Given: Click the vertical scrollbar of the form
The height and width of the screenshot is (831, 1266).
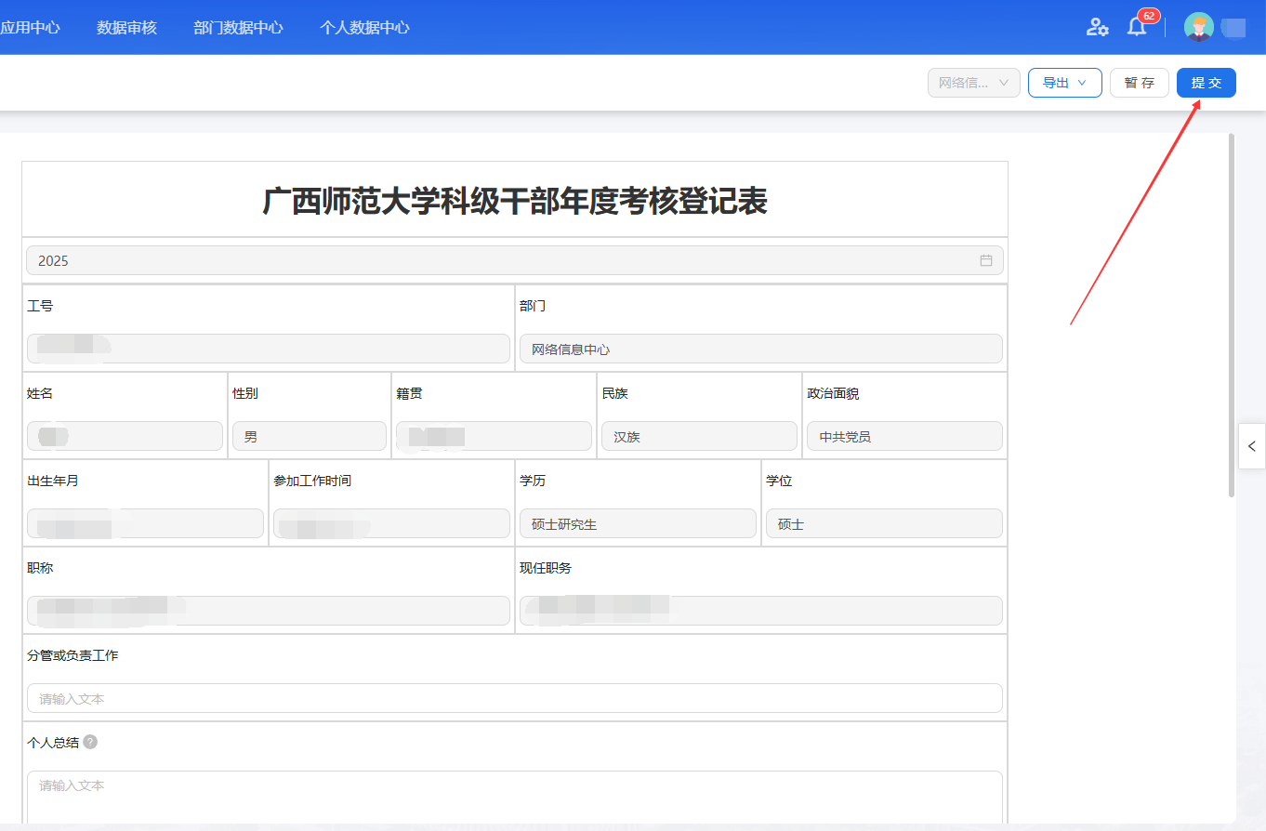Looking at the screenshot, I should point(1232,316).
